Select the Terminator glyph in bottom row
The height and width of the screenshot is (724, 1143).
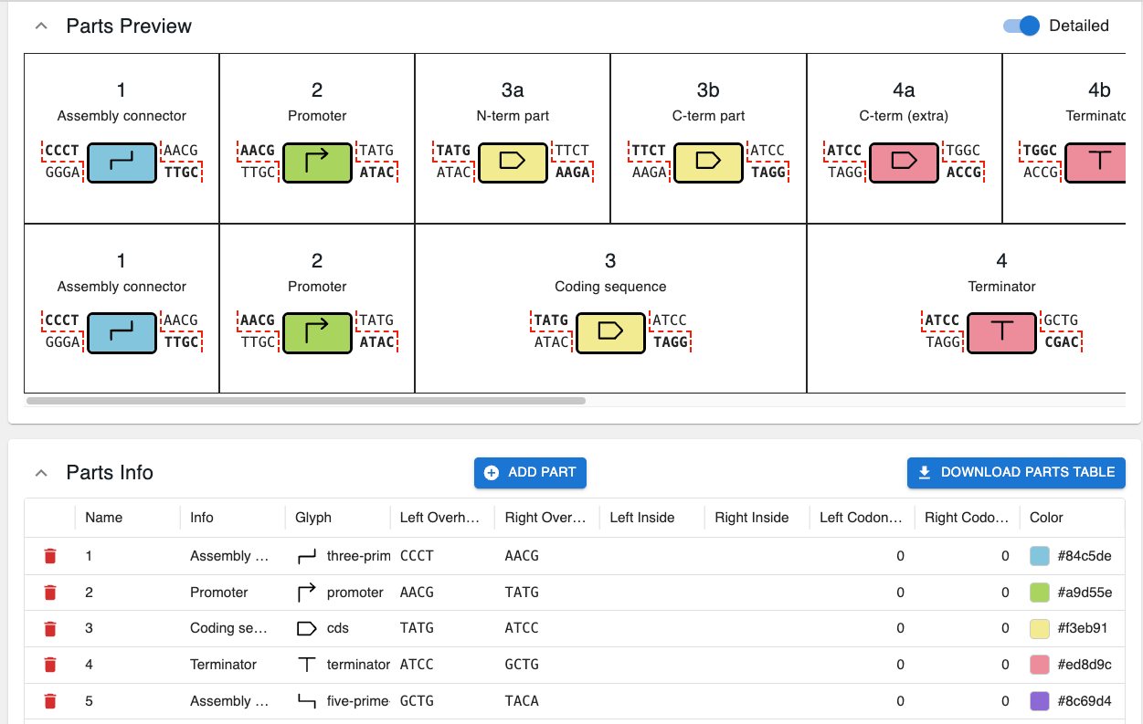(1001, 332)
